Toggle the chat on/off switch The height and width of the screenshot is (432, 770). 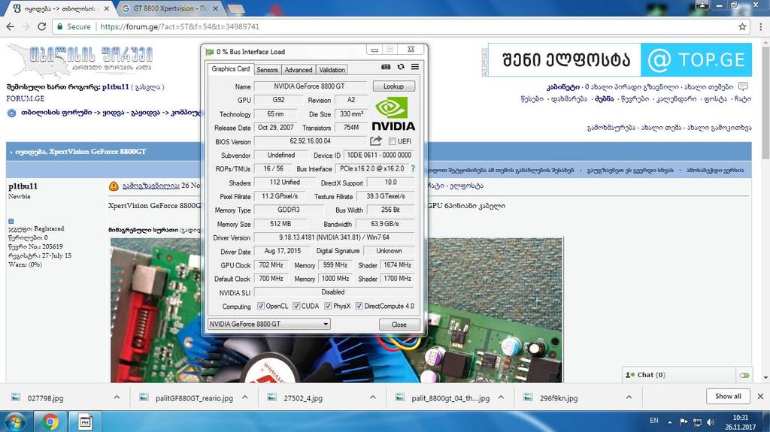pos(744,375)
